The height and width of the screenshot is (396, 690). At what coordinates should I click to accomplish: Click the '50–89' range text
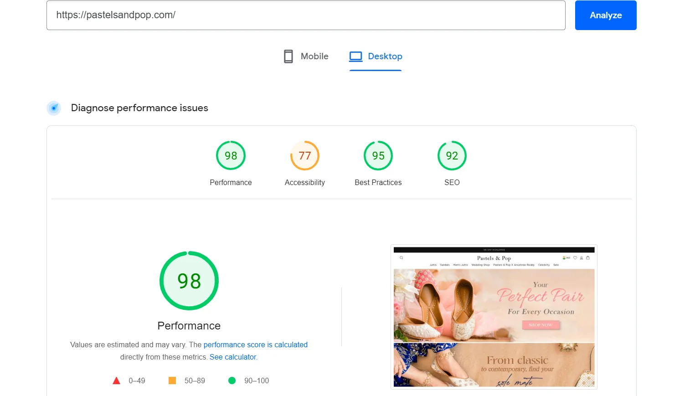tap(195, 381)
